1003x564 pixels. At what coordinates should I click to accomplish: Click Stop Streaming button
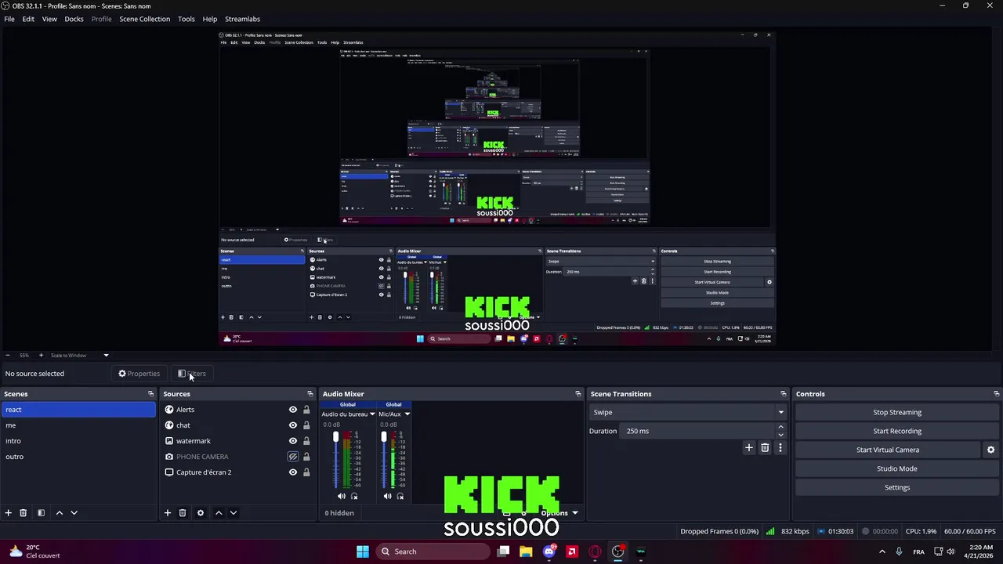pyautogui.click(x=897, y=412)
